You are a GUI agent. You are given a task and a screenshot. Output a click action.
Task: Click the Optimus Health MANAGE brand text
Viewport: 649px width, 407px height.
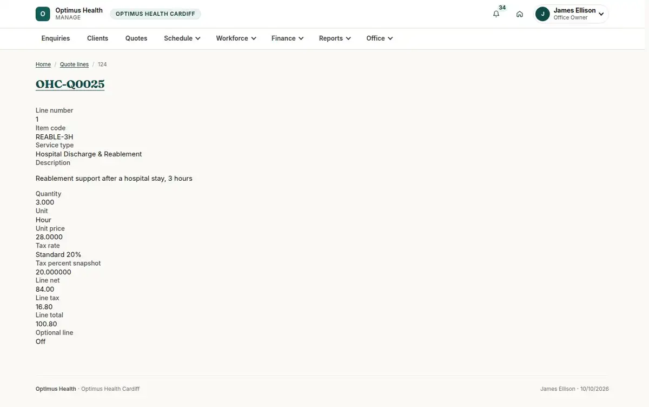click(x=79, y=14)
